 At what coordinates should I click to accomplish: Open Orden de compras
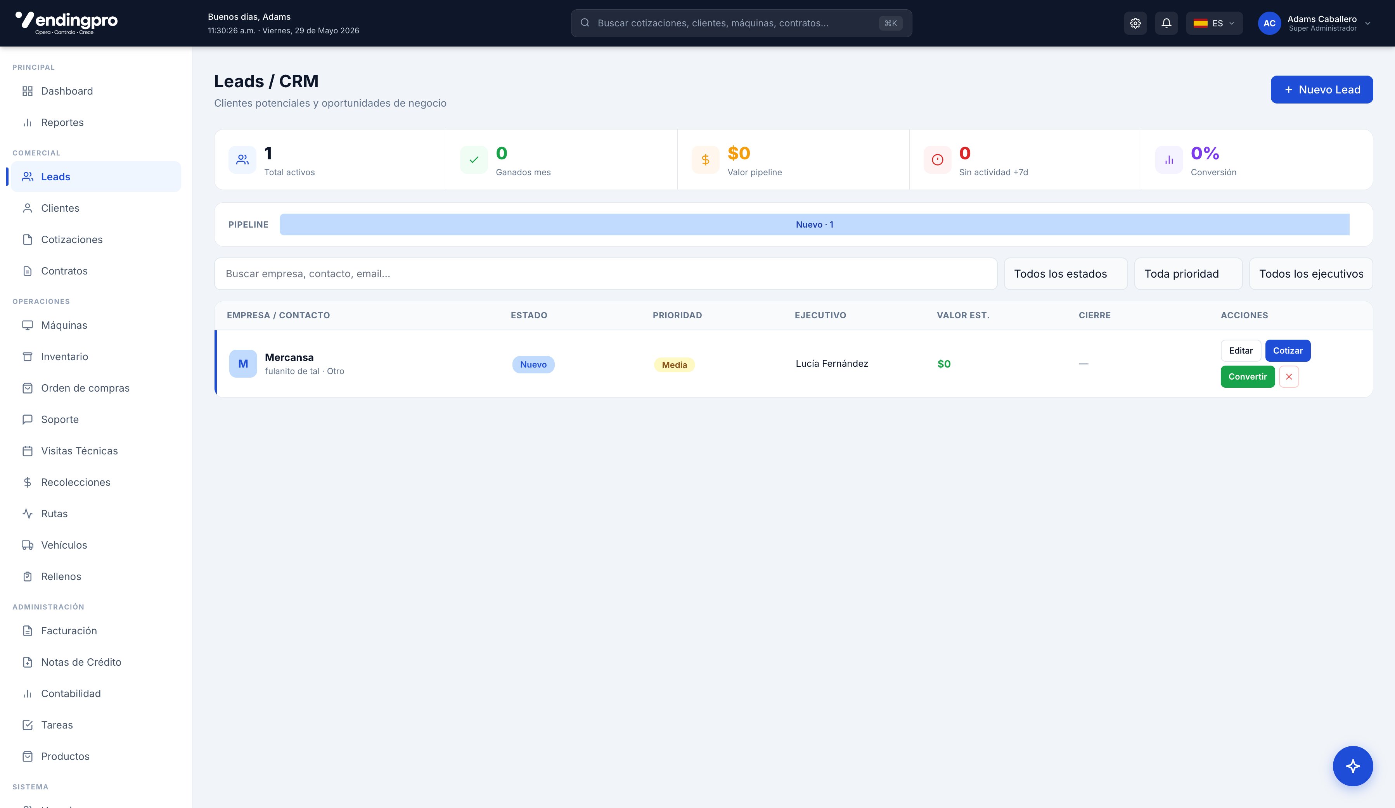[96, 388]
